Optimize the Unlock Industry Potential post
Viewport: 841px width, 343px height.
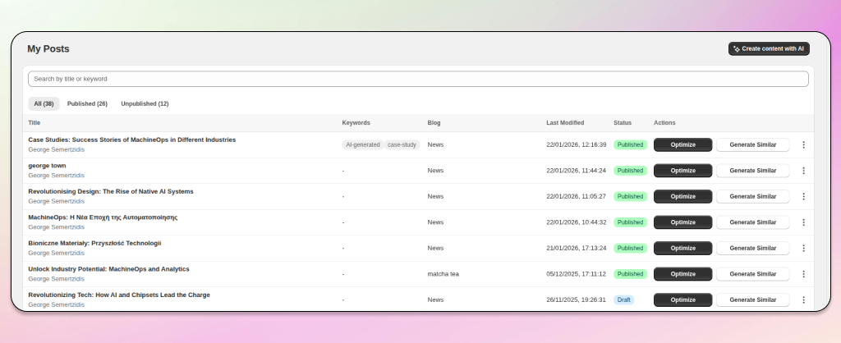(x=682, y=274)
